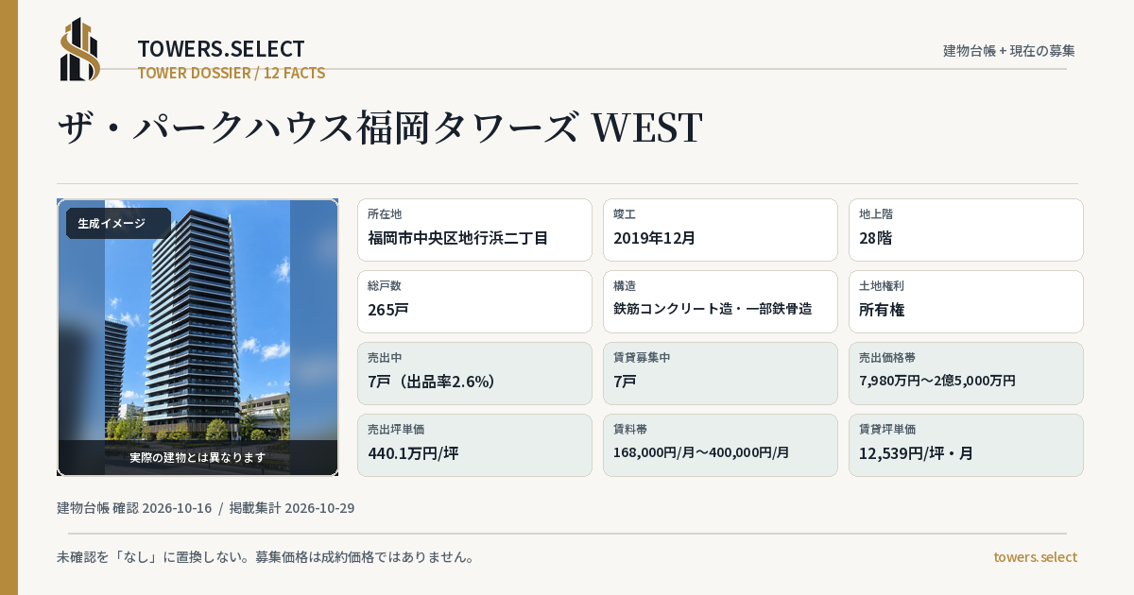
Task: Select the 所在地 card with 福岡市中央区地行浜二丁目
Action: pos(474,229)
